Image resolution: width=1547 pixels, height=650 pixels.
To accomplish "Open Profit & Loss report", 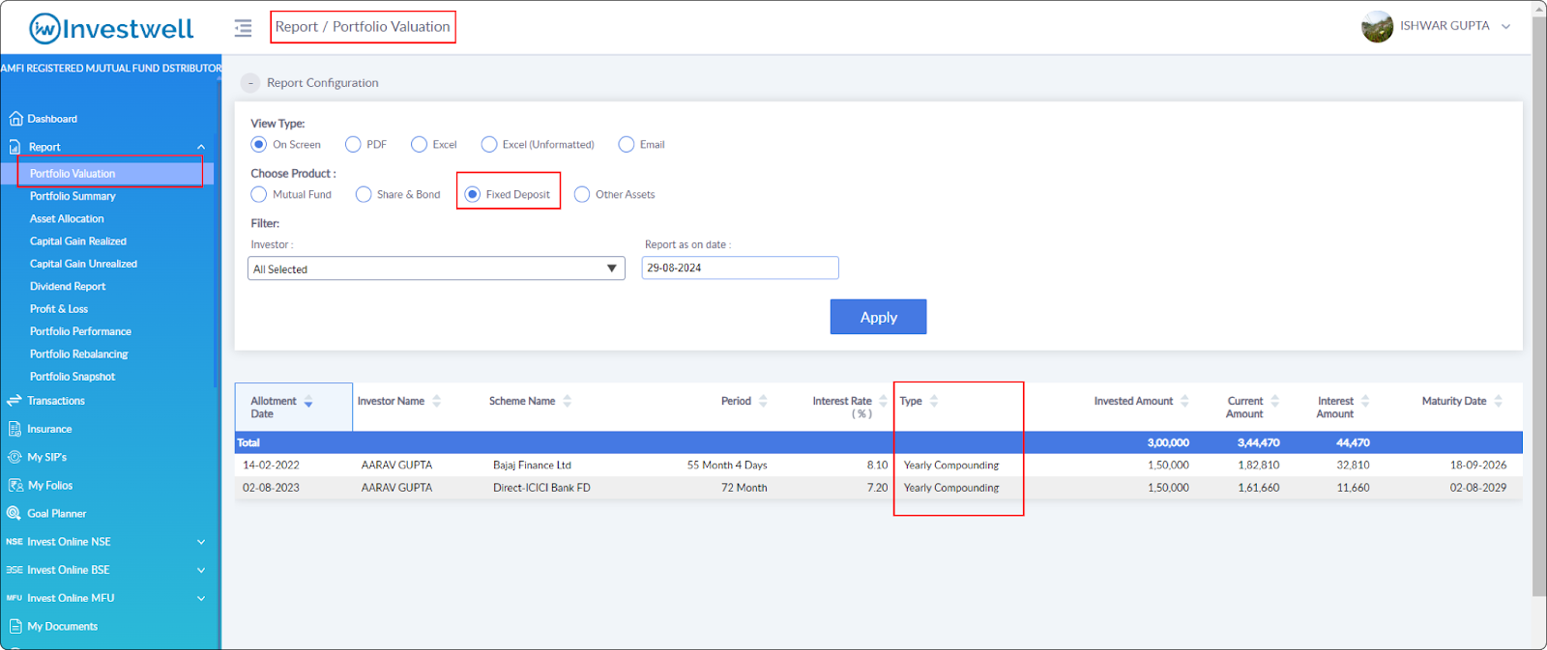I will (59, 309).
